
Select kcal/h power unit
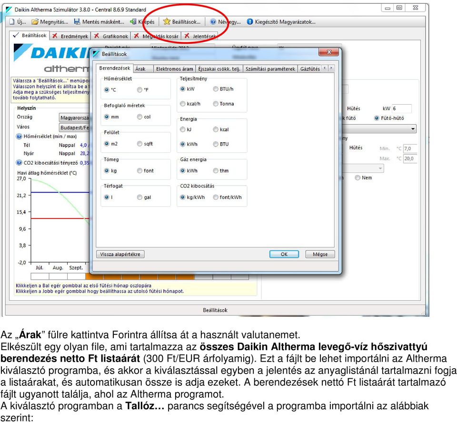(x=183, y=104)
